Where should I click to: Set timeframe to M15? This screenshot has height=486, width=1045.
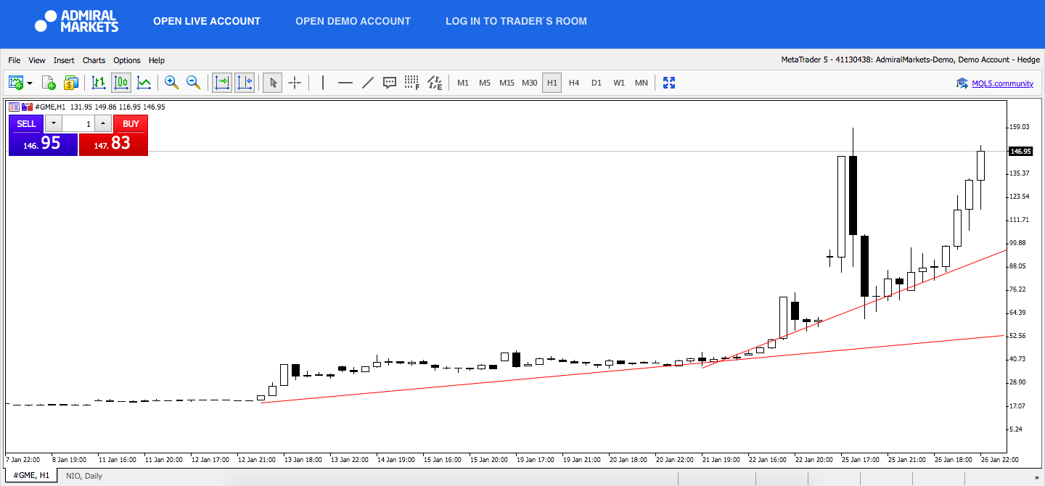(x=507, y=83)
